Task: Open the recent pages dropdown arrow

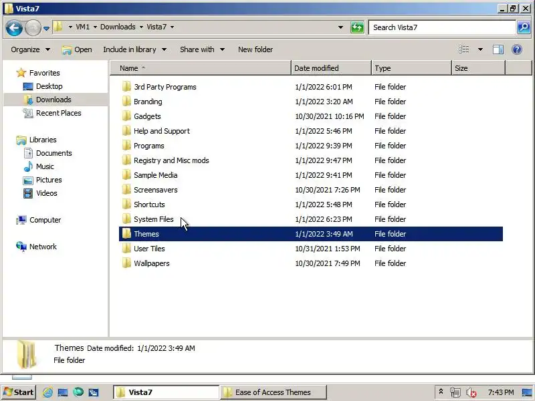Action: 46,28
